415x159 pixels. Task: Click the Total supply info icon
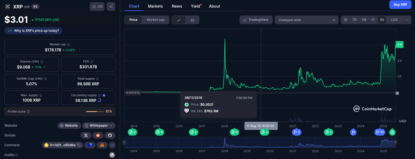(x=98, y=79)
